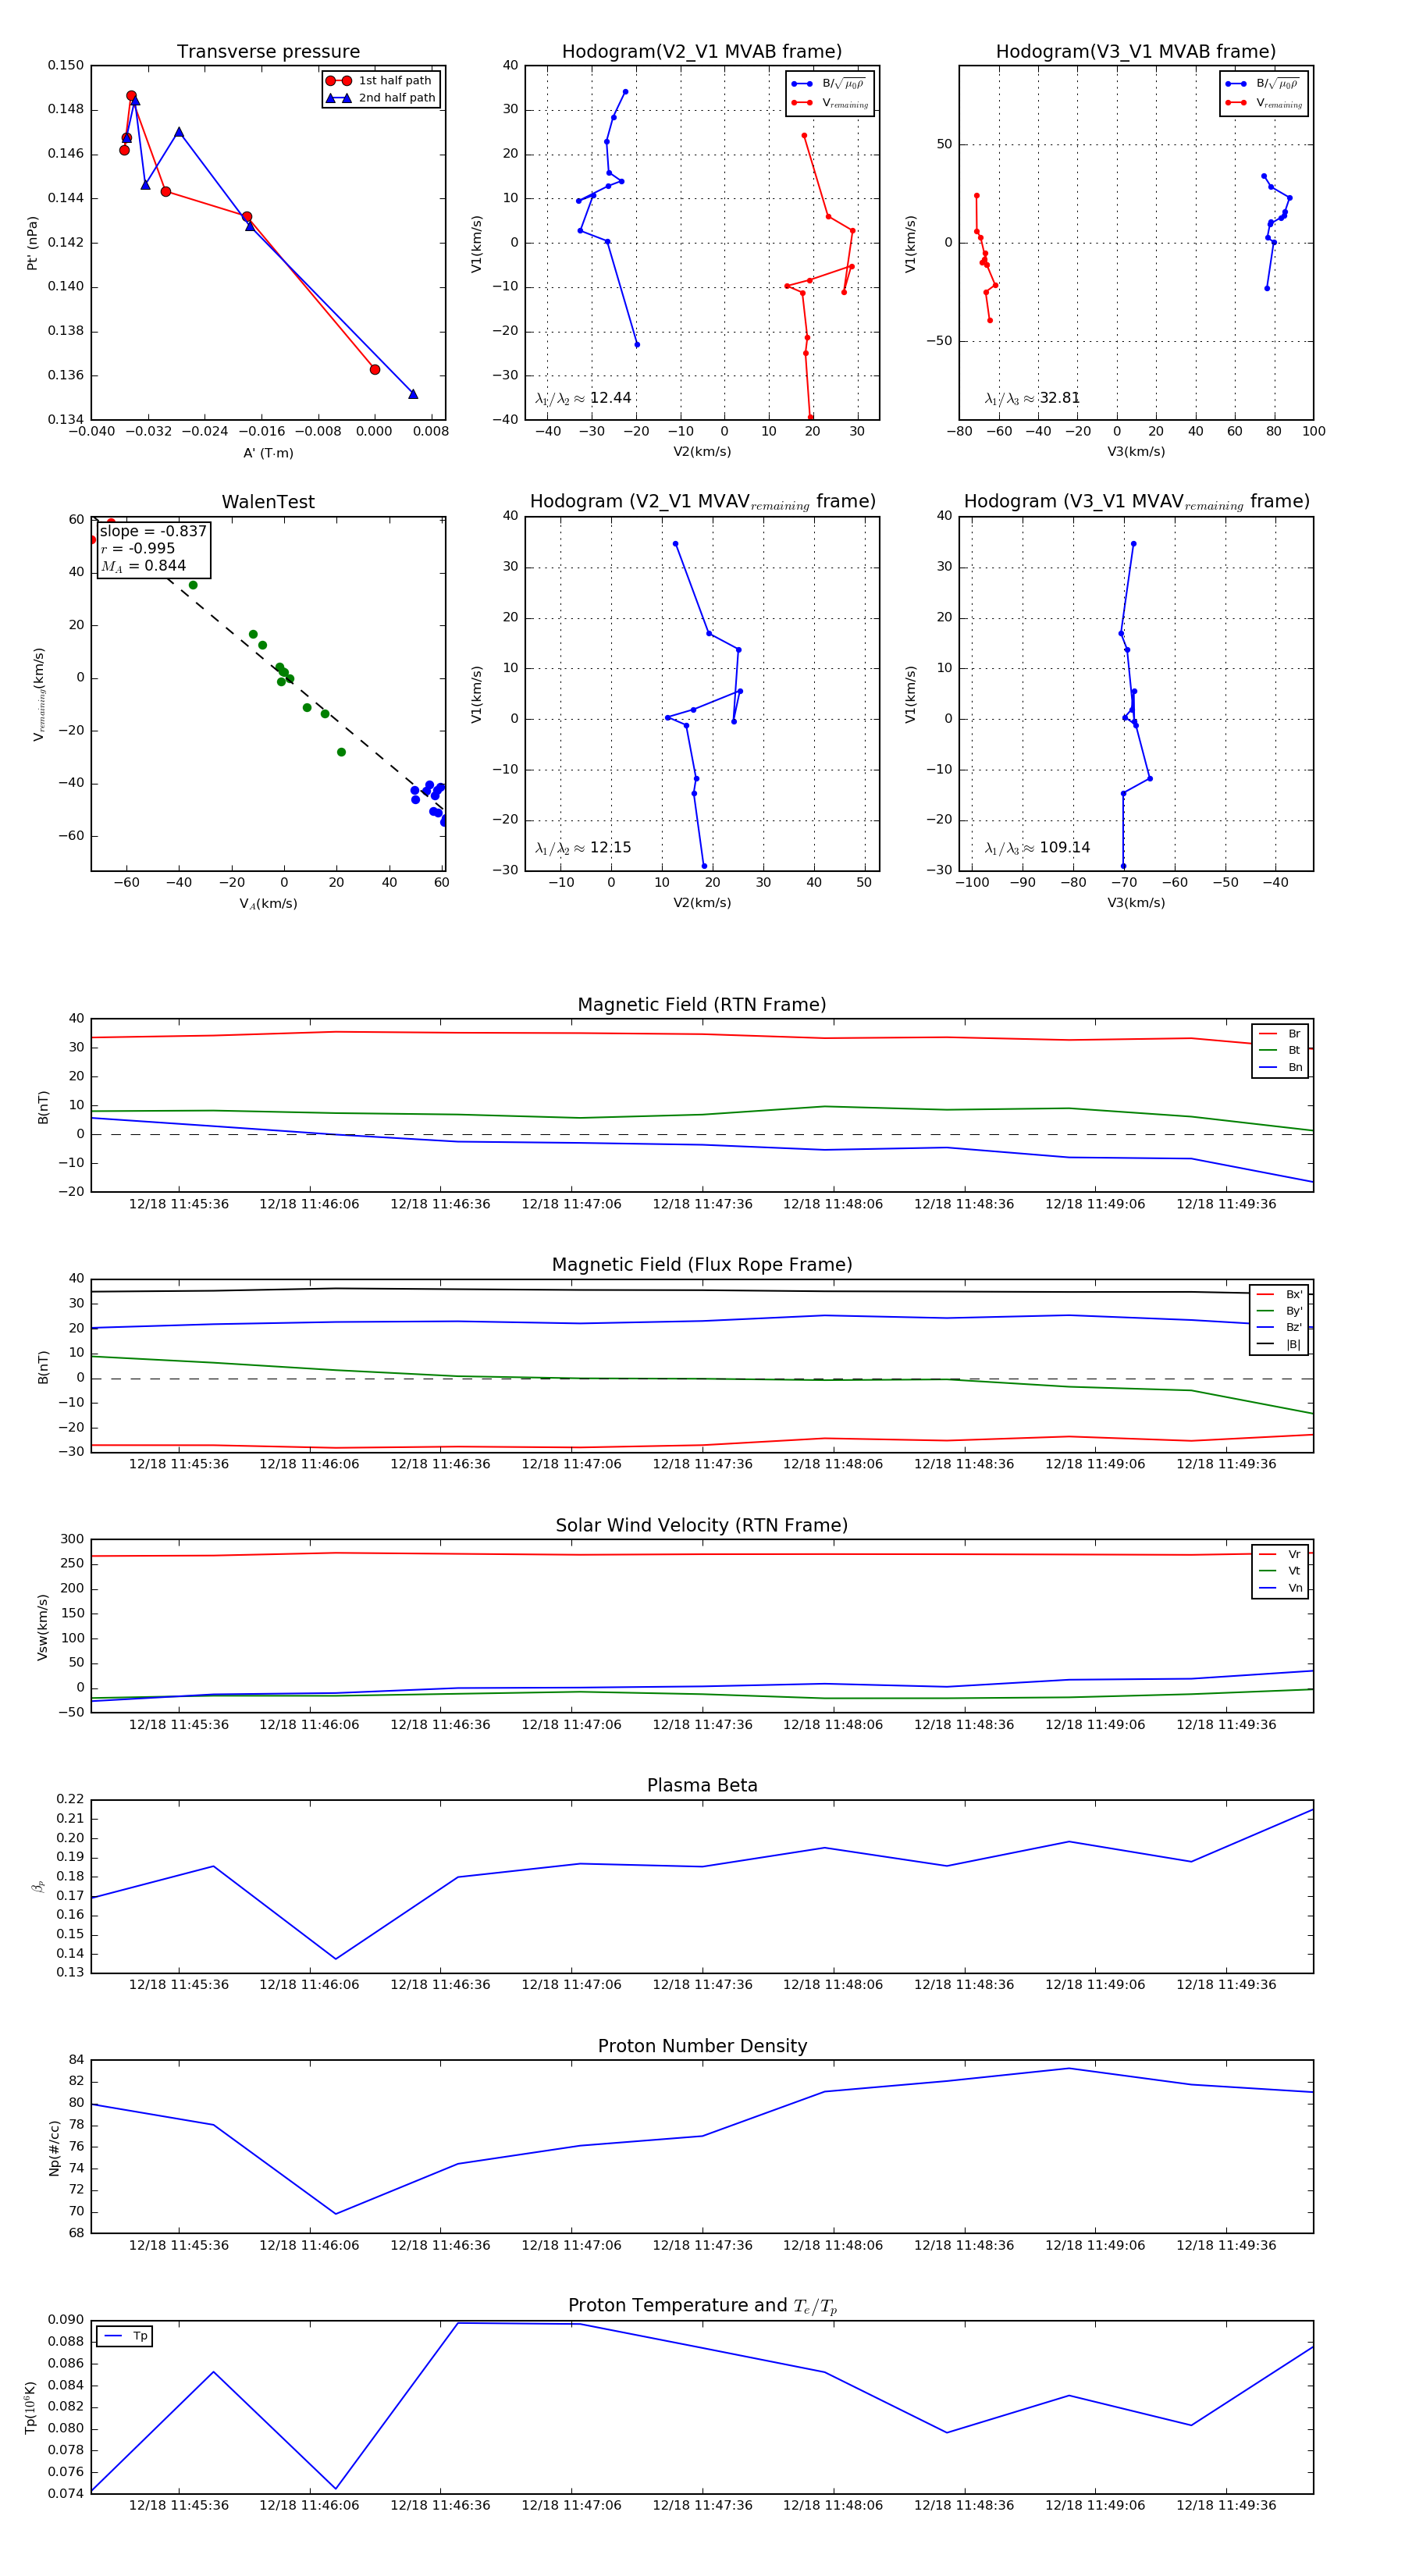Click the λ1/λ2 ≈ 12.44 annotation
Viewport: 1405px width, 2576px height.
[x=583, y=398]
